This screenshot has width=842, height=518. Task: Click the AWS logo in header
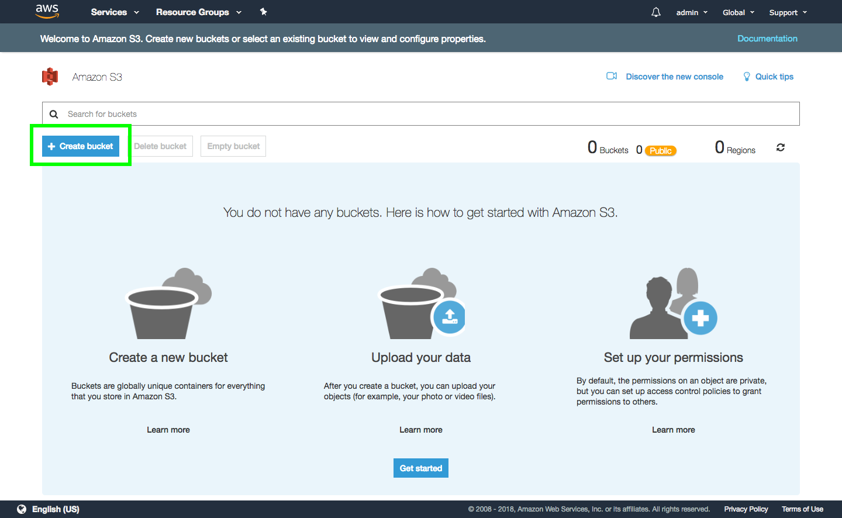coord(47,11)
